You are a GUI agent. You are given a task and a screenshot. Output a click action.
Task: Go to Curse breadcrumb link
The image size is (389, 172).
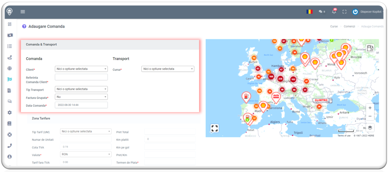click(x=334, y=27)
